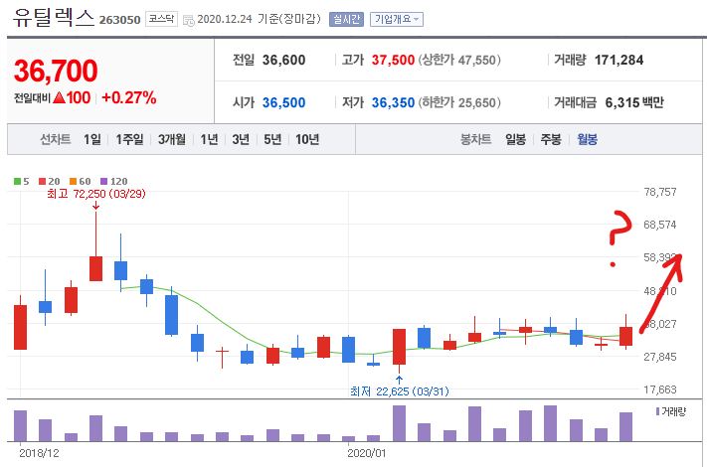
Task: Select the 1일 line chart tab
Action: tap(92, 140)
